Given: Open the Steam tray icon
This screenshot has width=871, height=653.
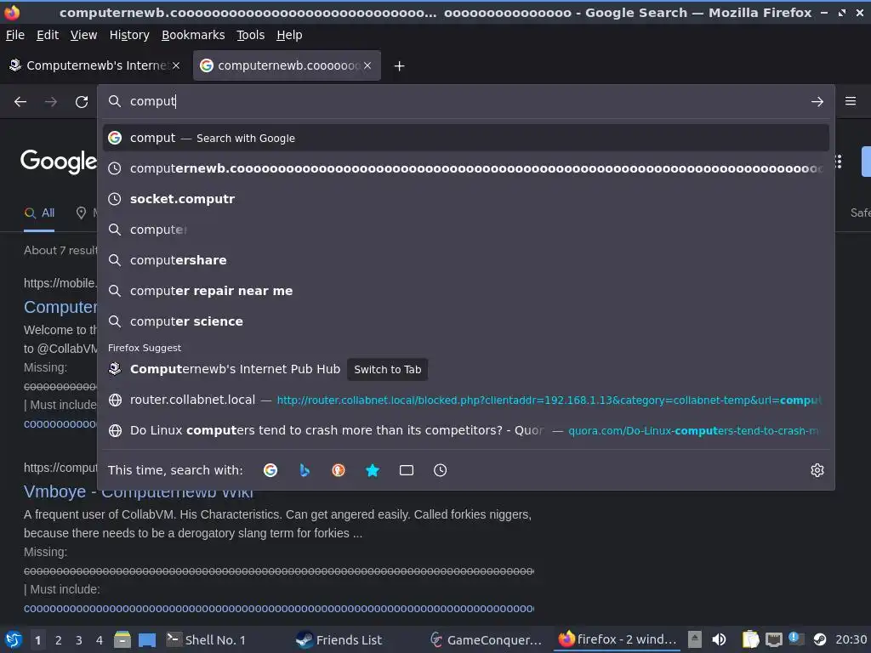Looking at the screenshot, I should coord(819,639).
